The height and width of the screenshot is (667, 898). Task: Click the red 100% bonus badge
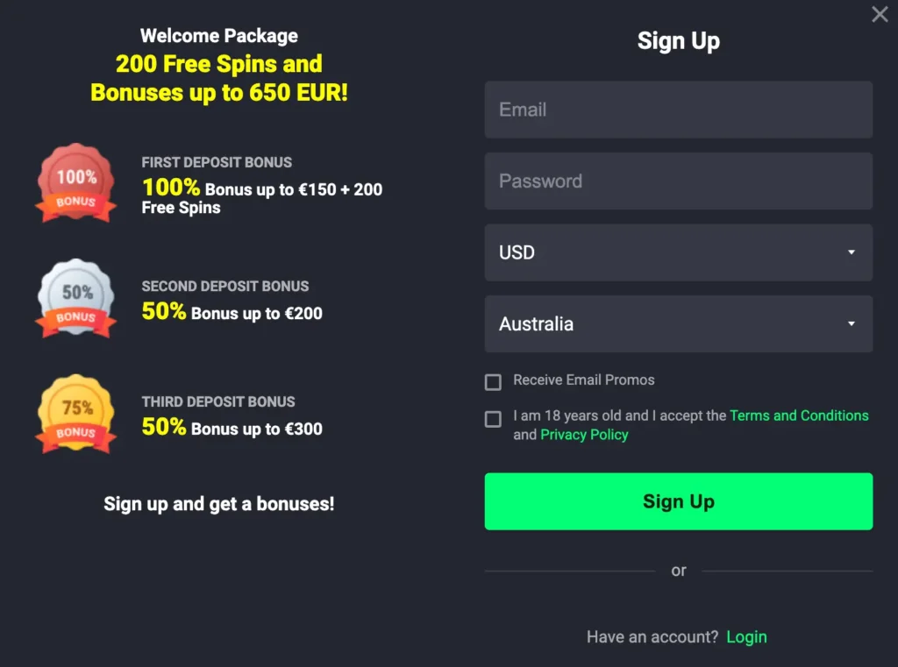click(75, 182)
